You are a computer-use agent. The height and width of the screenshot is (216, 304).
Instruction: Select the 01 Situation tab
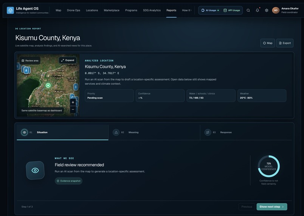(62, 132)
